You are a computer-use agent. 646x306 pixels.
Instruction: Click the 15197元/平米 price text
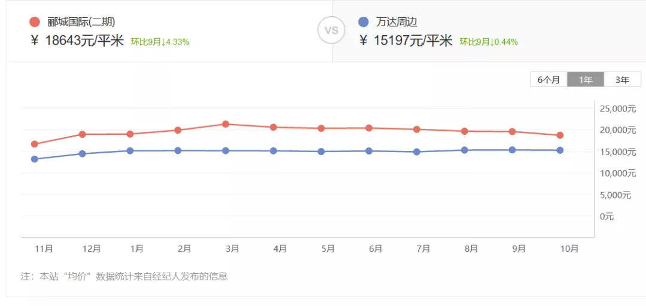pyautogui.click(x=413, y=41)
